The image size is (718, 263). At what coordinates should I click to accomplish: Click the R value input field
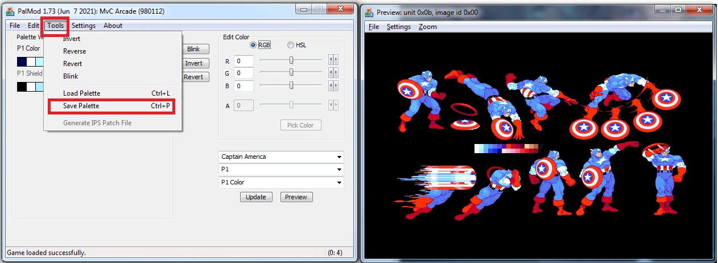(x=244, y=61)
